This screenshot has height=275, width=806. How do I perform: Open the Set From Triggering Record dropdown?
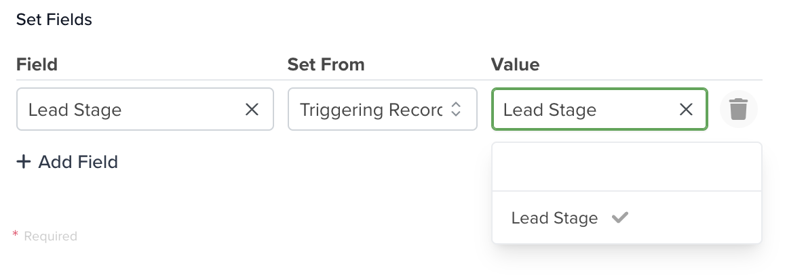383,109
